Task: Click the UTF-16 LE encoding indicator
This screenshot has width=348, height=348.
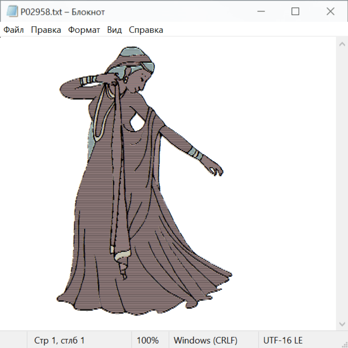Action: tap(283, 340)
